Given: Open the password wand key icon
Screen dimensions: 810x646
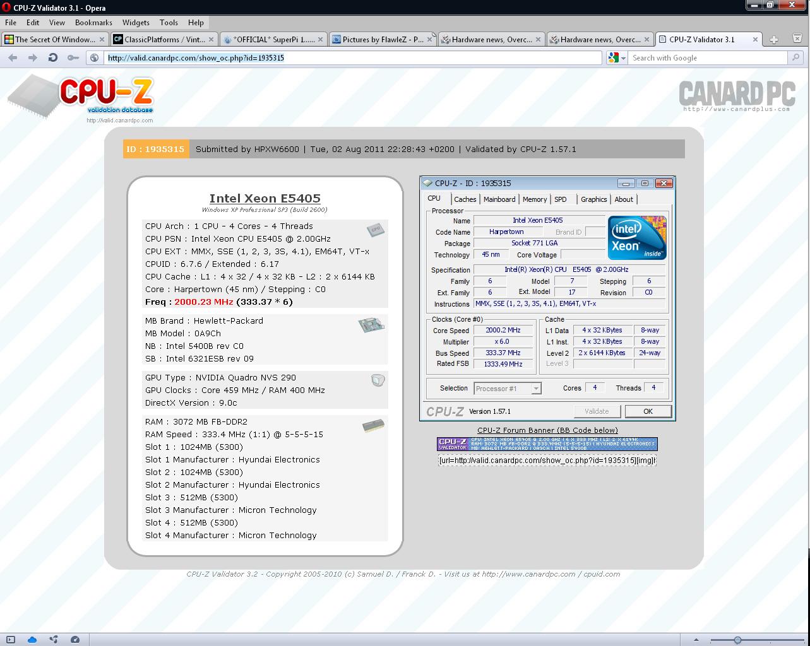Looking at the screenshot, I should tap(73, 57).
